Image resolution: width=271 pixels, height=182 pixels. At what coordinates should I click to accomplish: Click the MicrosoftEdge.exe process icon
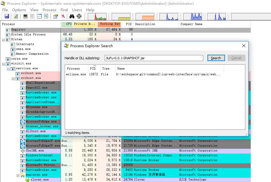tap(23, 122)
